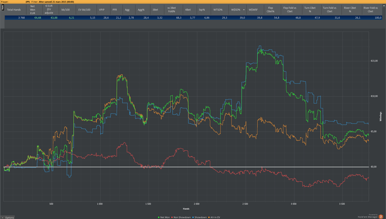The image size is (386, 219).
Task: Click the Winnings y-axis title
Action: 381,116
